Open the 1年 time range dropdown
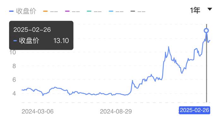 point(201,10)
